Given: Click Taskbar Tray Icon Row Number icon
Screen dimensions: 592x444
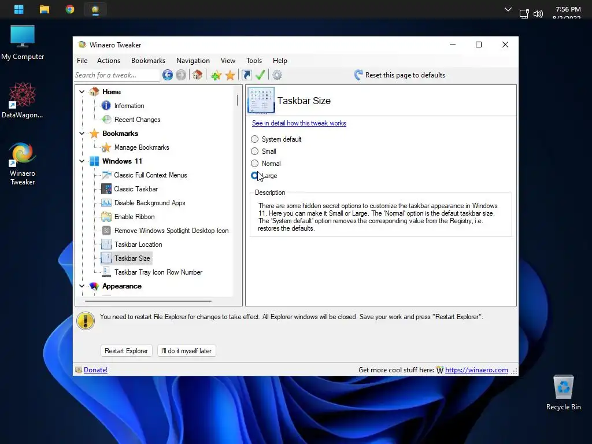Looking at the screenshot, I should 106,272.
